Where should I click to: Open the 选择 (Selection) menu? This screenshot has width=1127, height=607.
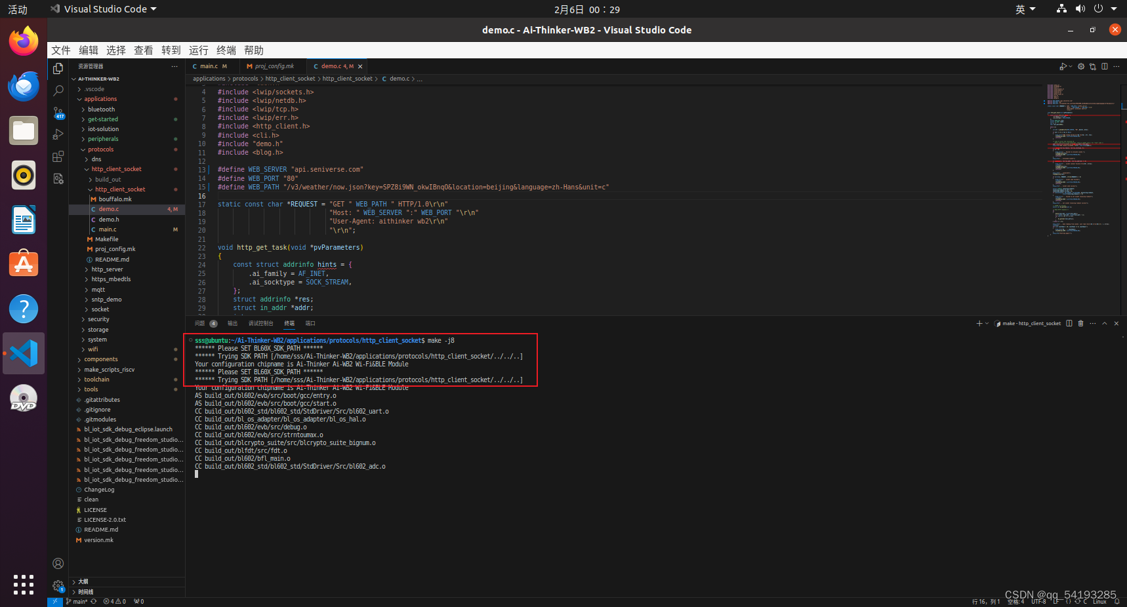(116, 50)
